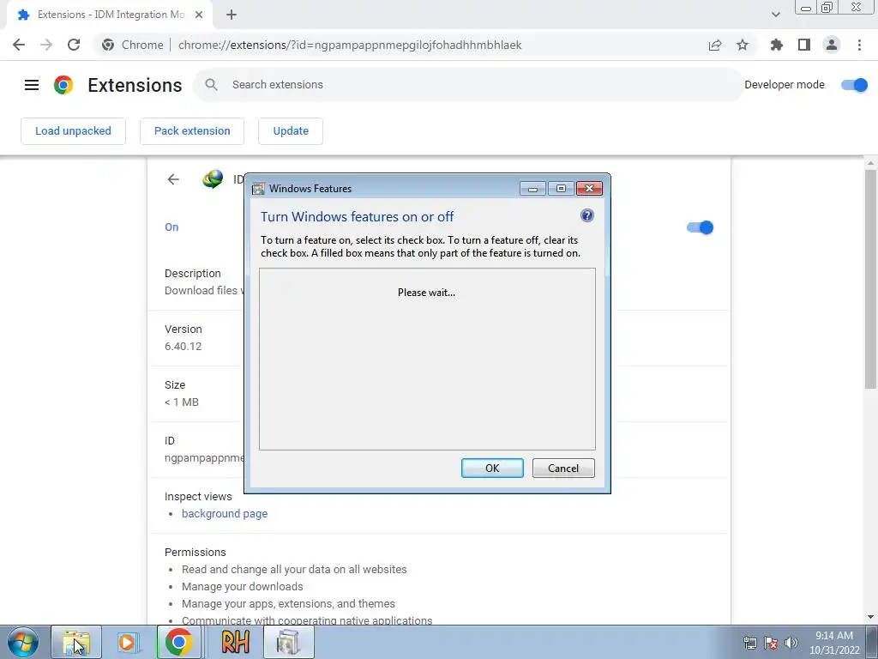Click the Chrome forward navigation arrow
The width and height of the screenshot is (878, 659).
point(46,45)
